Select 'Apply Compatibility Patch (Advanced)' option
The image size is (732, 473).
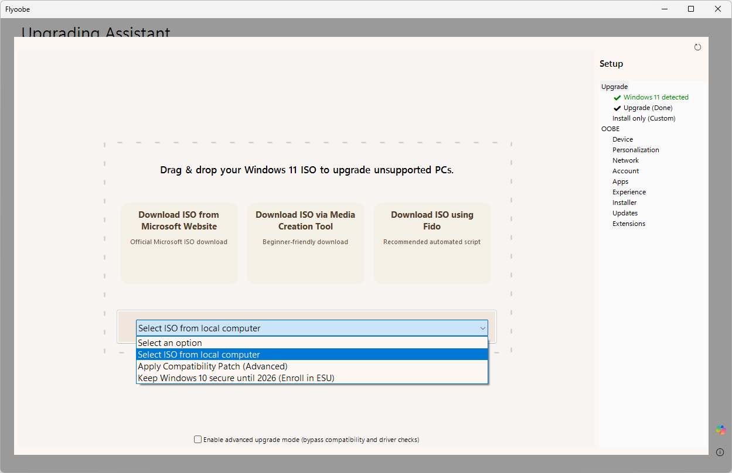312,366
